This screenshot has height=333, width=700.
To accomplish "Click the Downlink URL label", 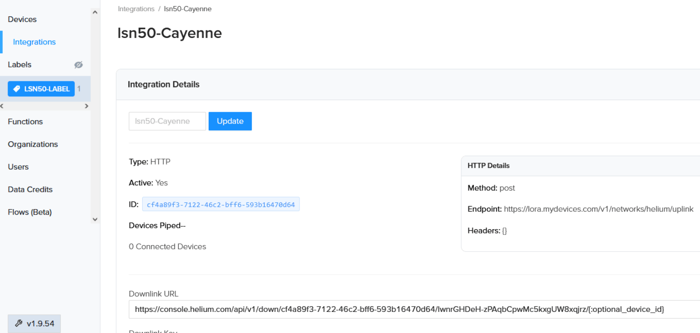I will click(153, 294).
